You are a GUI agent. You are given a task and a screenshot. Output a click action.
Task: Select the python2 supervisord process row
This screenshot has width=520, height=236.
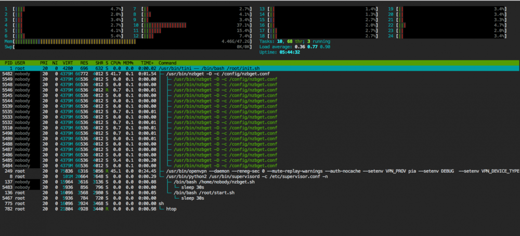pyautogui.click(x=260, y=176)
